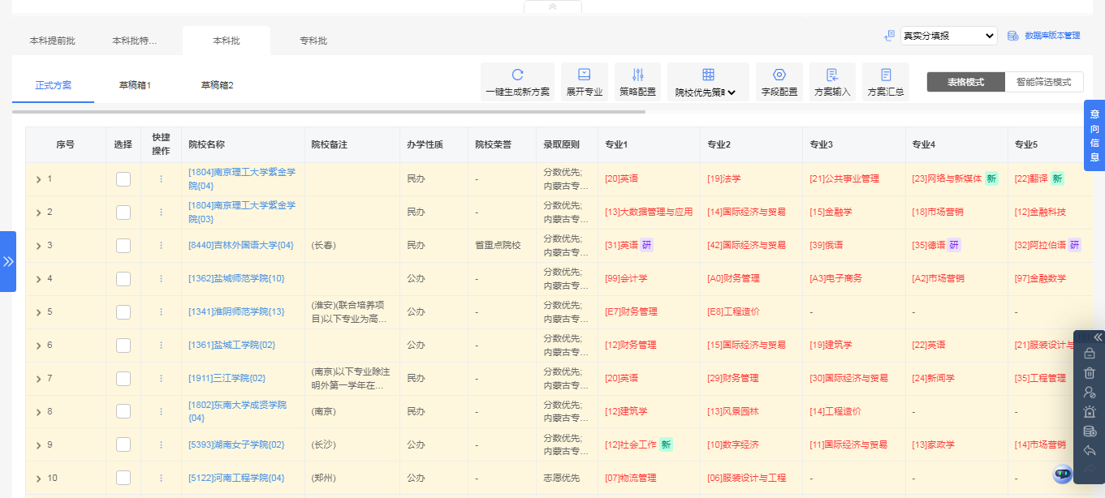
Task: Click the undo arrow in right sidebar
Action: [1090, 452]
